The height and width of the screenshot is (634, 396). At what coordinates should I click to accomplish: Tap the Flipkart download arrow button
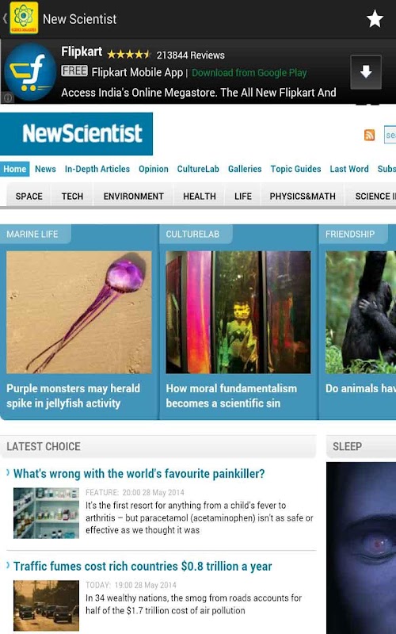click(x=366, y=72)
